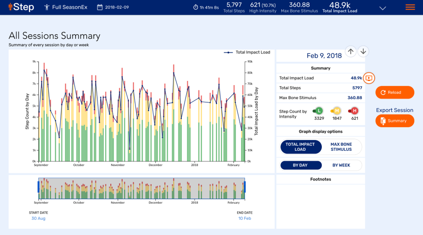Open the END DATE 10 Feb picker
The image size is (423, 235).
click(245, 218)
